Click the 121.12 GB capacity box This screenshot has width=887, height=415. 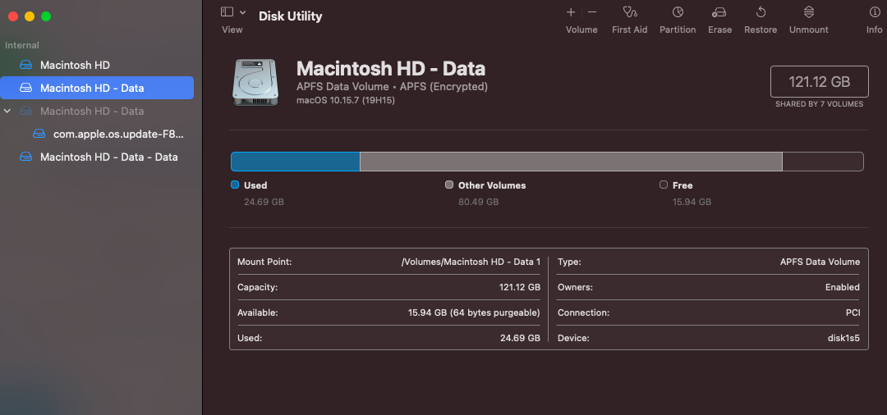click(x=819, y=81)
